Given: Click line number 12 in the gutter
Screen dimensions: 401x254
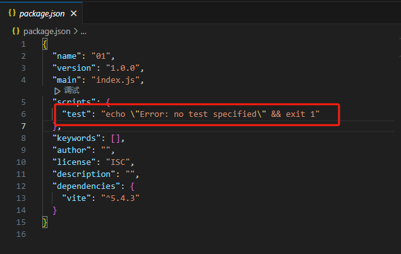Looking at the screenshot, I should pos(23,186).
